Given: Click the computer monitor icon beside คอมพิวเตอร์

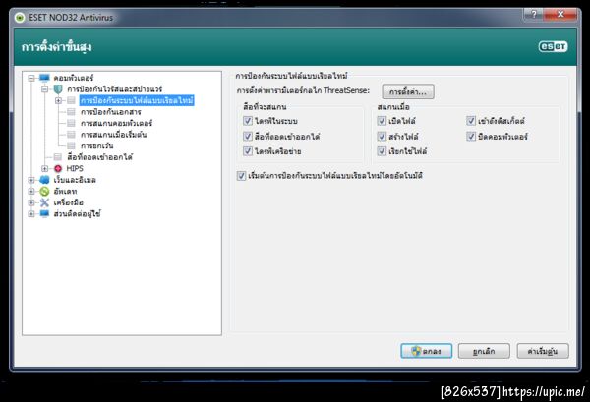Looking at the screenshot, I should click(44, 78).
